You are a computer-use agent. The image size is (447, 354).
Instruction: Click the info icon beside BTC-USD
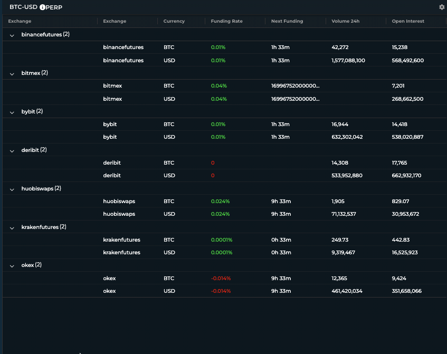click(43, 7)
